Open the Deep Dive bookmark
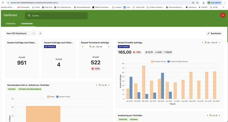 click(x=47, y=7)
